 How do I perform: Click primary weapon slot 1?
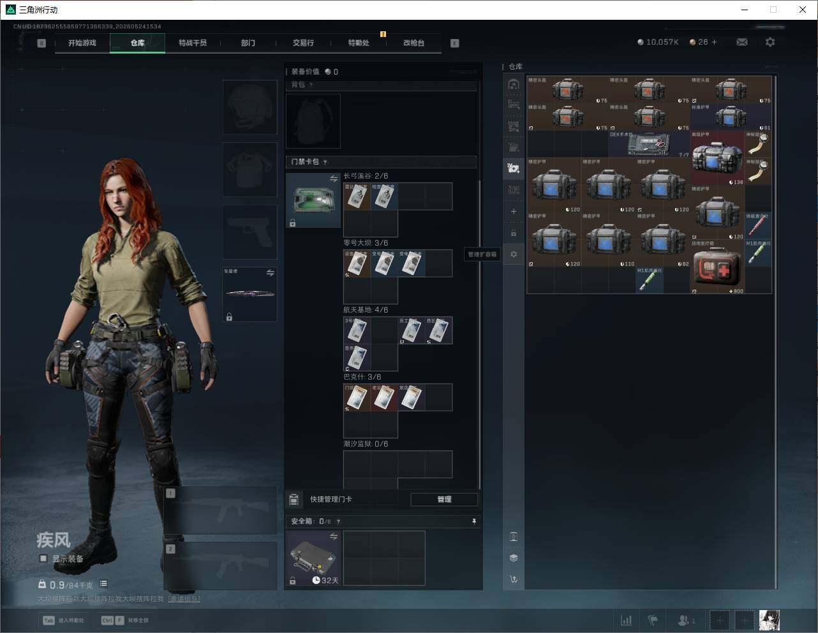[221, 510]
